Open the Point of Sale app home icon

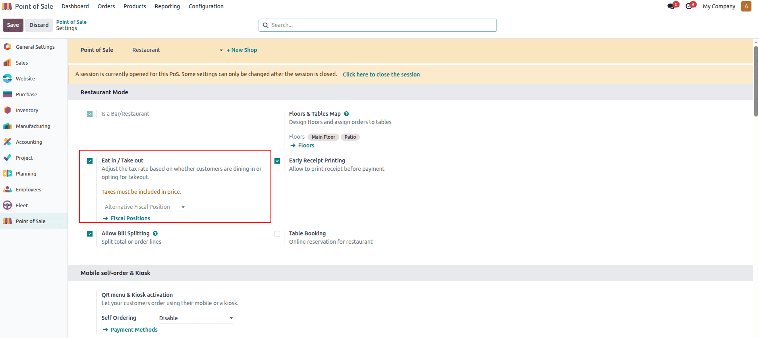(x=7, y=6)
